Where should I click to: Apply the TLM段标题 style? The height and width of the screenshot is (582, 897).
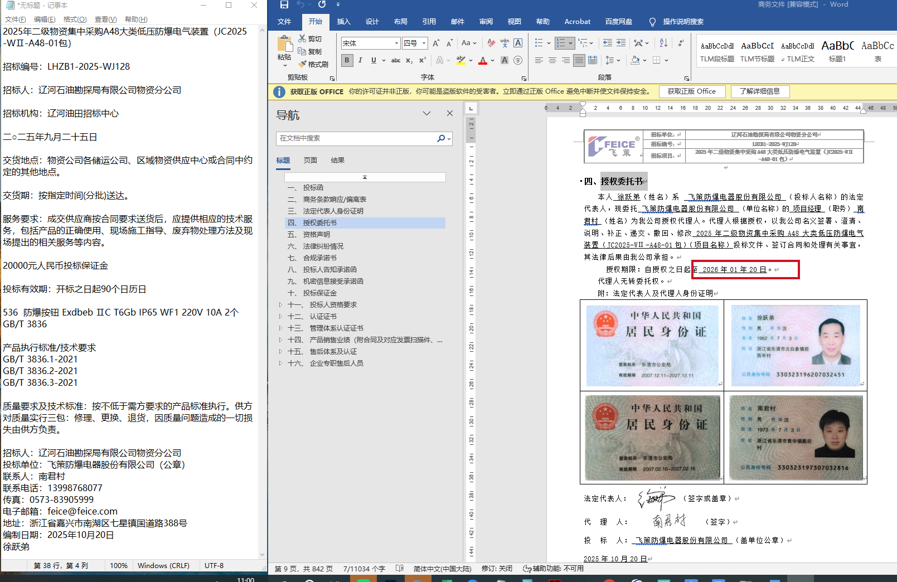717,51
